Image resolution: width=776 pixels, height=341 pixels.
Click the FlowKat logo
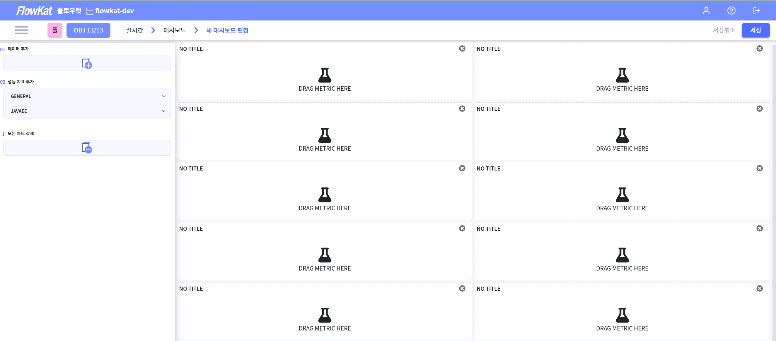[x=34, y=11]
